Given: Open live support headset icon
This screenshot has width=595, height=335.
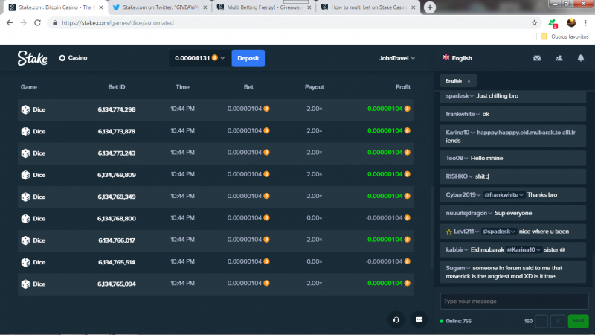Looking at the screenshot, I should coord(396,320).
